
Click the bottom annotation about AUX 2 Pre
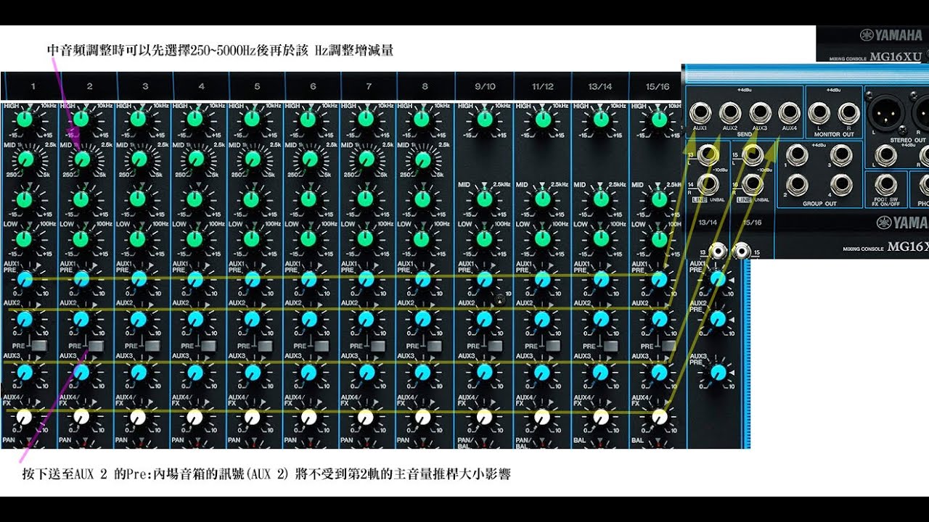coord(266,475)
